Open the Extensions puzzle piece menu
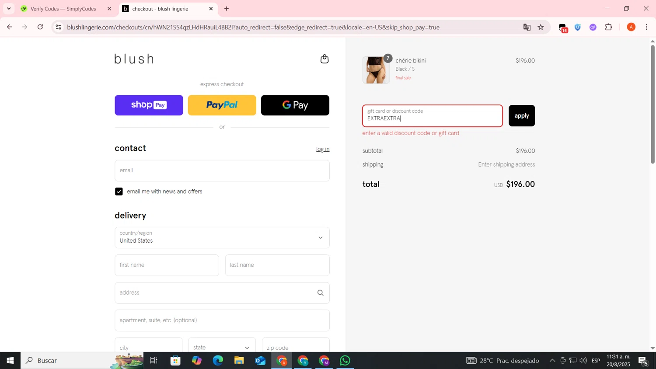 point(609,27)
